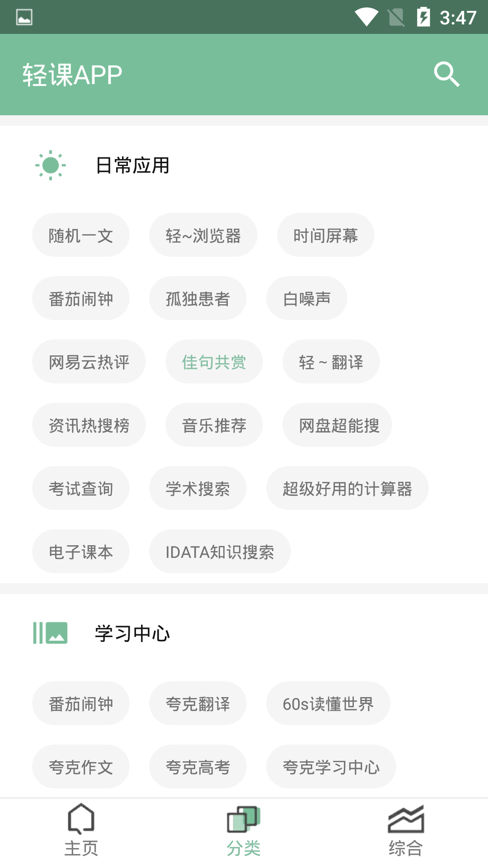Open 白噪声 chip
Image resolution: width=488 pixels, height=868 pixels.
(x=307, y=298)
